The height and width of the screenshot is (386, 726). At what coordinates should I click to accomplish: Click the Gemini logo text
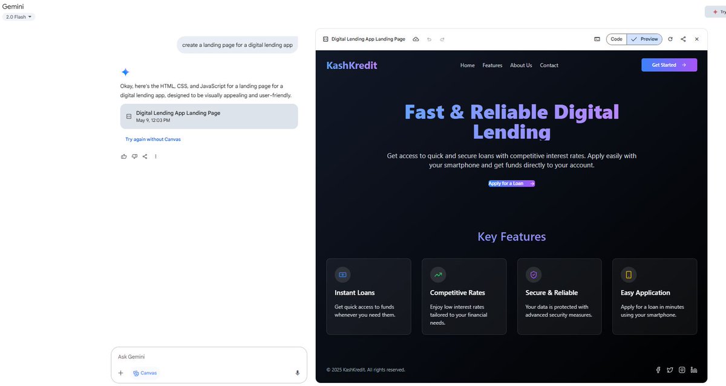tap(13, 6)
